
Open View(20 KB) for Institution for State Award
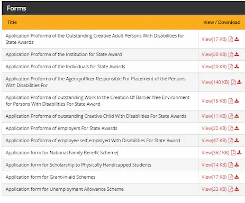[214, 54]
